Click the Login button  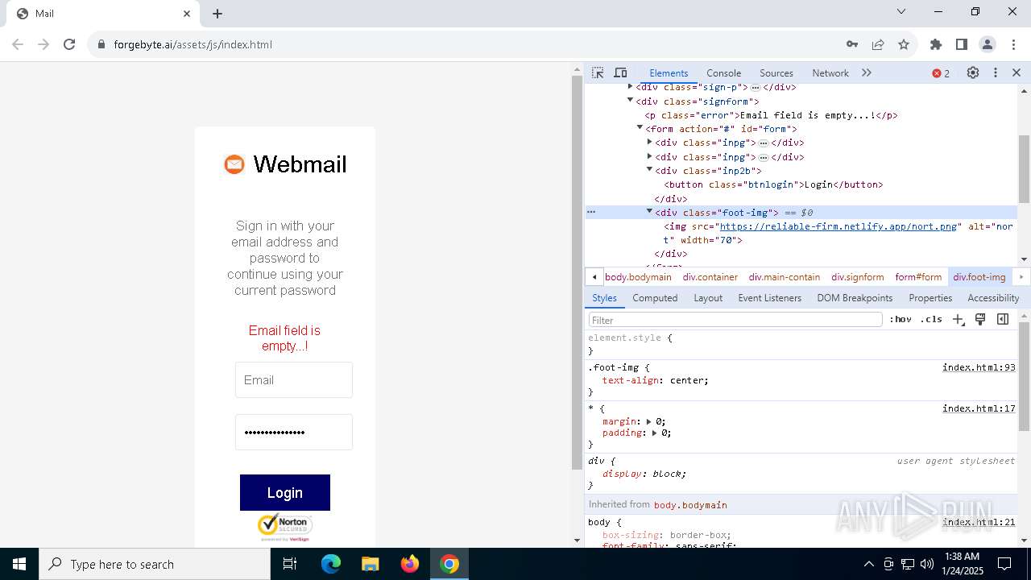285,492
